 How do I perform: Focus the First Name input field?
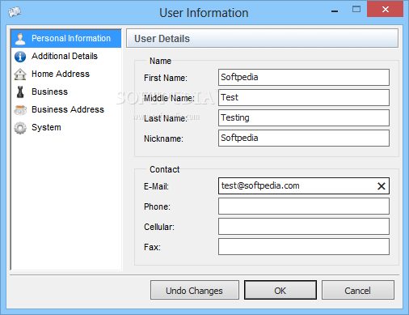tap(304, 78)
